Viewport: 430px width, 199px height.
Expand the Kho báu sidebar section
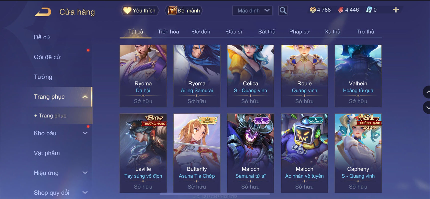[85, 133]
